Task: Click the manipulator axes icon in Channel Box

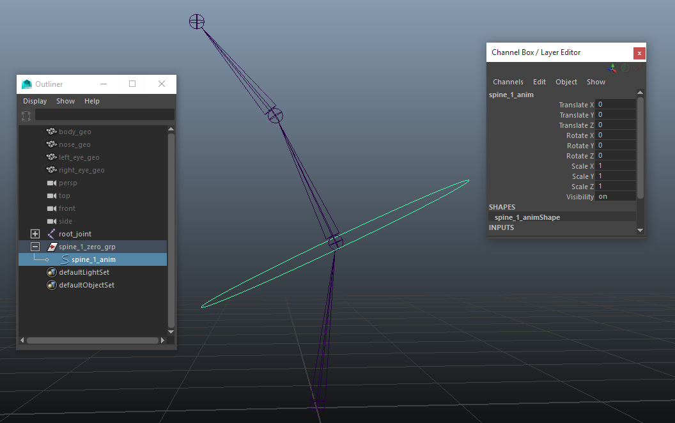Action: pyautogui.click(x=612, y=68)
